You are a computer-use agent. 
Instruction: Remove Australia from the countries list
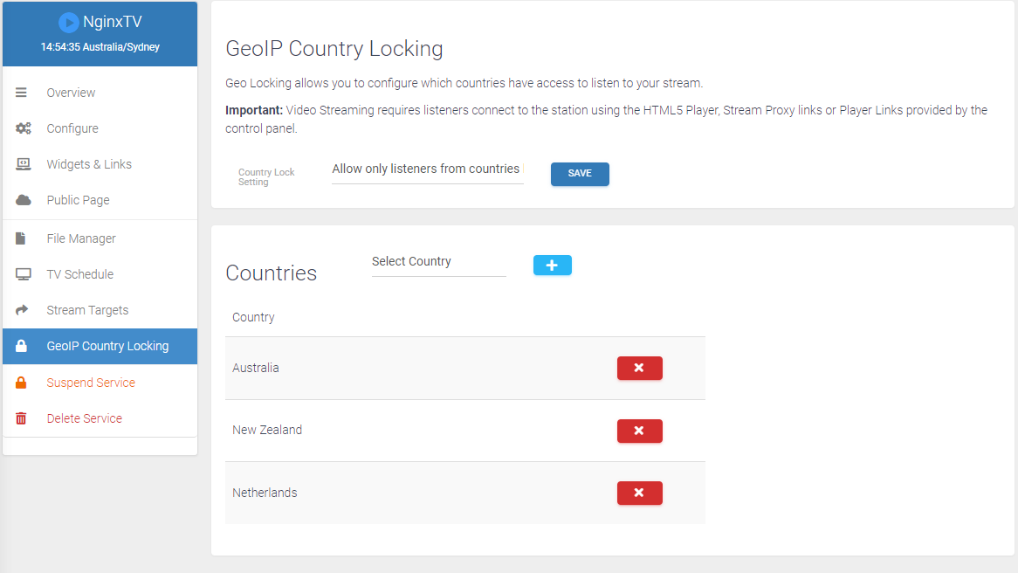click(x=639, y=369)
